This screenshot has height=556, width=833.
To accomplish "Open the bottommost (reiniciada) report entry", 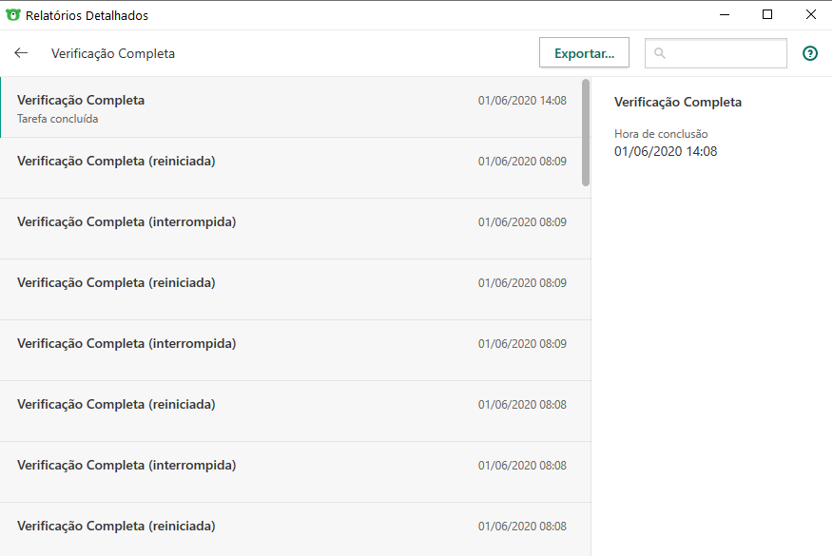I will pyautogui.click(x=285, y=528).
